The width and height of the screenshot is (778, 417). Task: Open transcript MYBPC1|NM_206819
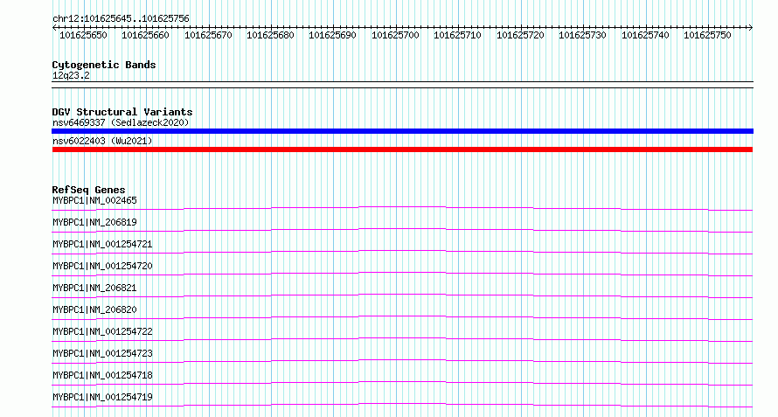tap(94, 222)
